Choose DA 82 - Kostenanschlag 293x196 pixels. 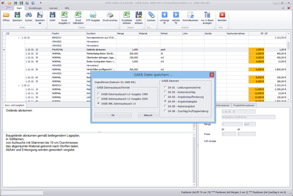tap(165, 92)
